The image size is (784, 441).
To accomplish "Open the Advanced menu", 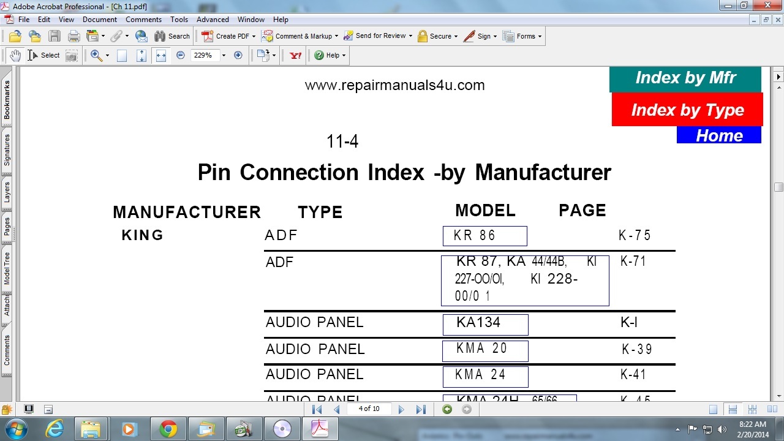I will (x=213, y=20).
